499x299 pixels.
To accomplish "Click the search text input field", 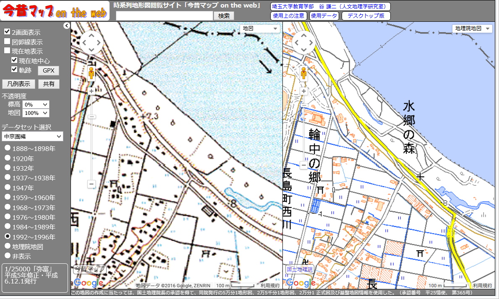I will (164, 16).
